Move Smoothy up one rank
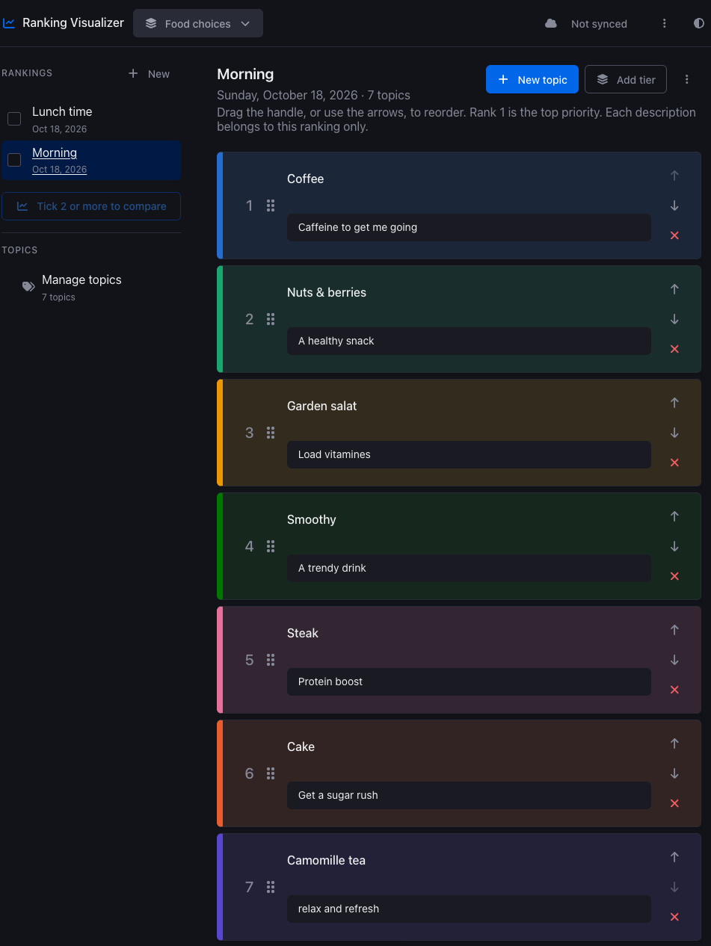Image resolution: width=711 pixels, height=946 pixels. click(x=674, y=516)
